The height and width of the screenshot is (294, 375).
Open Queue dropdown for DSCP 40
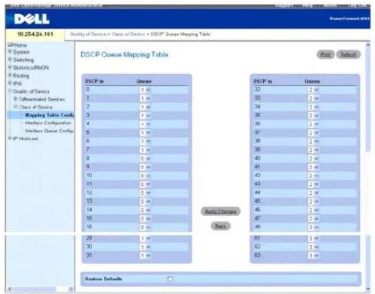click(313, 159)
